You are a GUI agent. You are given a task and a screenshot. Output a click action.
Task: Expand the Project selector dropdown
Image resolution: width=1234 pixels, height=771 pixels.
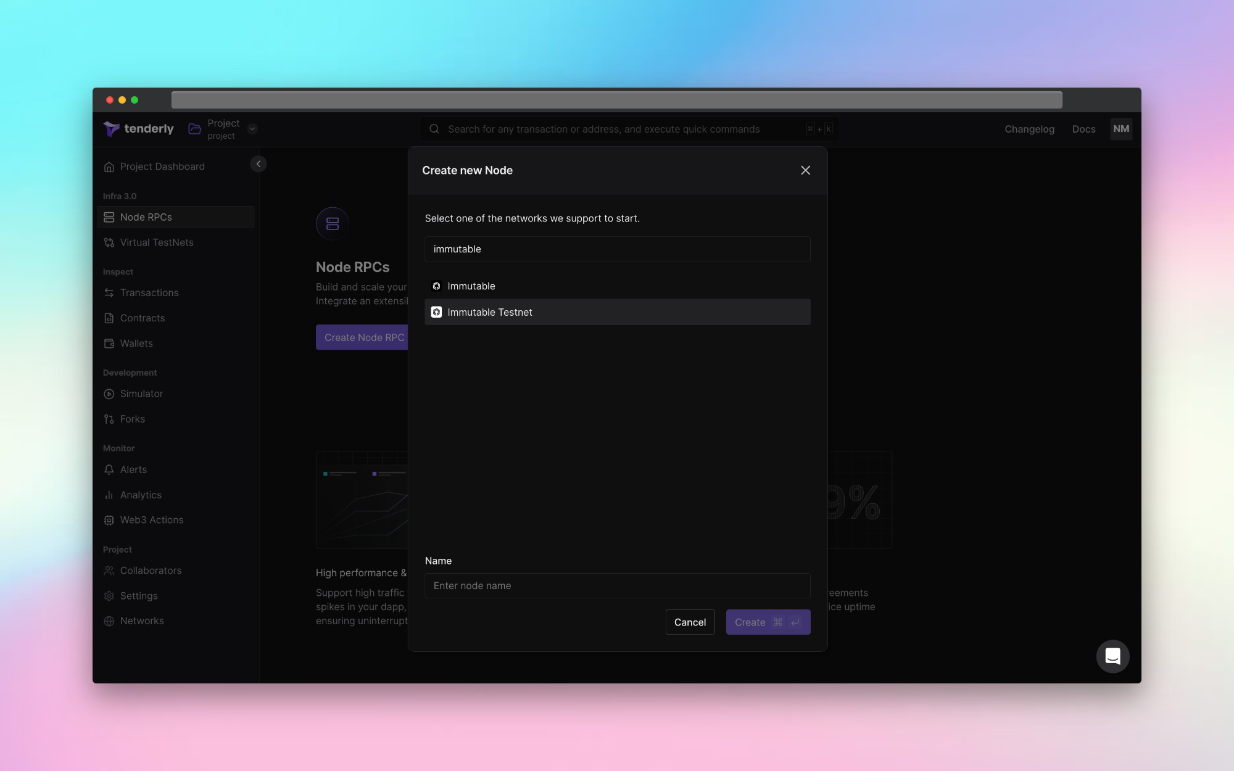click(x=252, y=129)
